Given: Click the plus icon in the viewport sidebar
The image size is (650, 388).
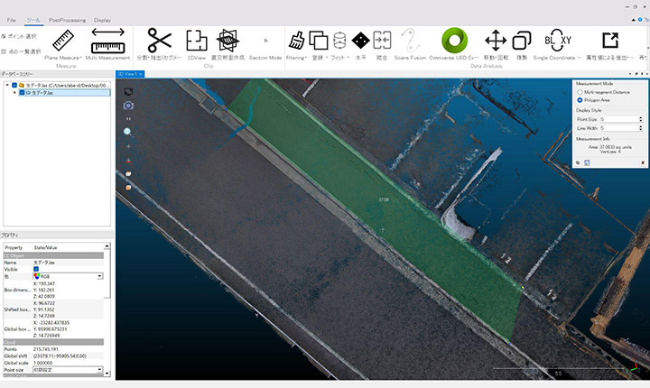Looking at the screenshot, I should (x=128, y=146).
